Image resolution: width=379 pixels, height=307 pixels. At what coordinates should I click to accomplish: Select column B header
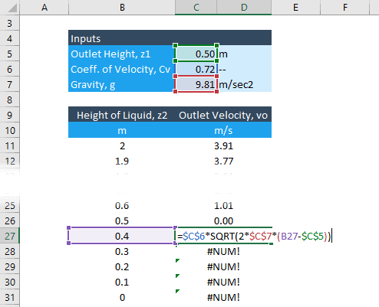(x=122, y=8)
